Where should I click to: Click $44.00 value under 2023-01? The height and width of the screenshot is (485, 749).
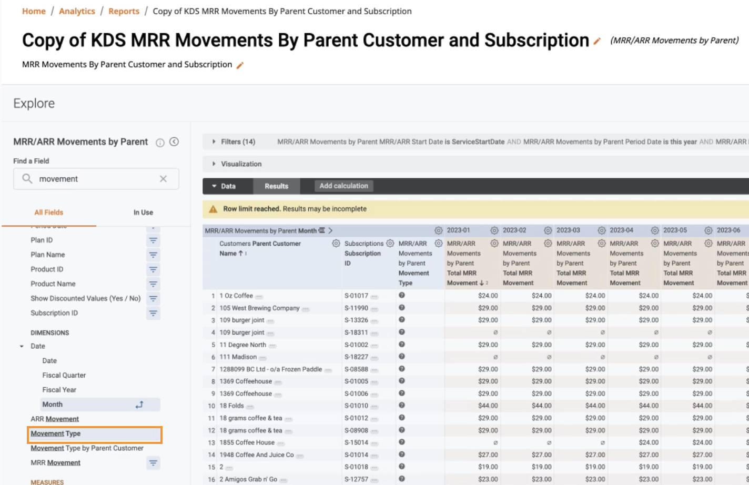pos(488,406)
